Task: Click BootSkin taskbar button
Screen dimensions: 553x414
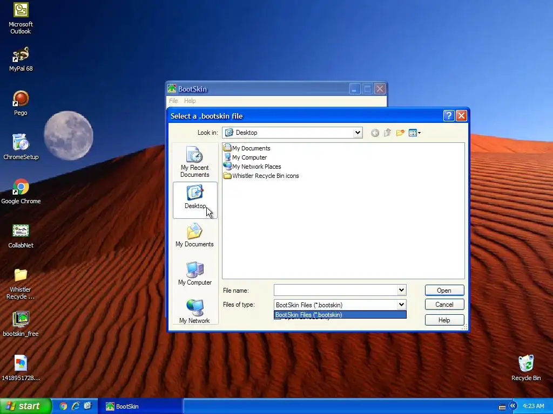Action: tap(140, 406)
